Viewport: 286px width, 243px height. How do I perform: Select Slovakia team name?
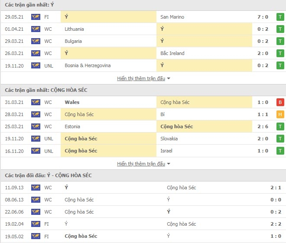tap(169, 139)
